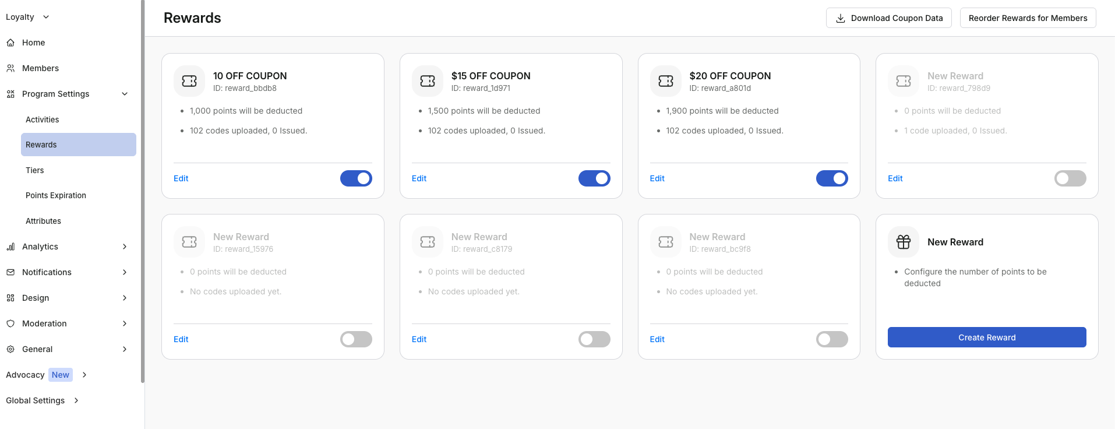Viewport: 1115px width, 429px height.
Task: Expand the Advocacy chevron
Action: [84, 375]
